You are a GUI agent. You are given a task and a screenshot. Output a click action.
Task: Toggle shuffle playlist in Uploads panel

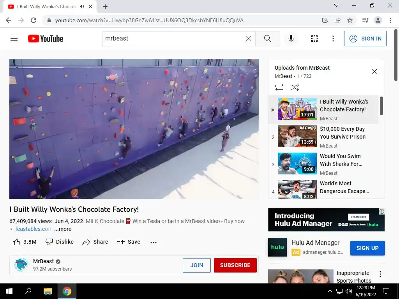pos(295,87)
